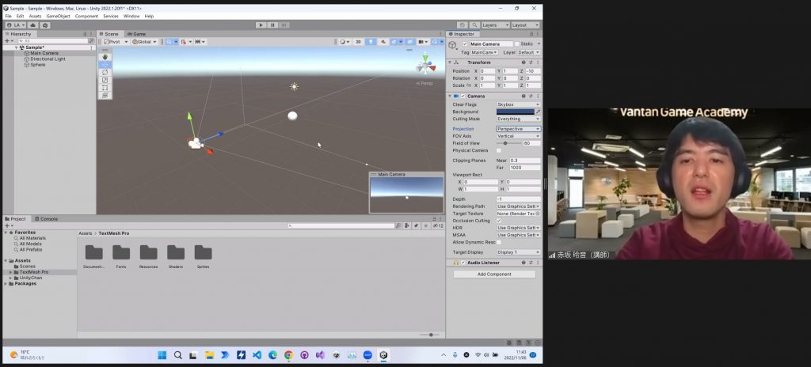Toggle 2D view mode in Scene
811x367 pixels.
click(x=358, y=41)
